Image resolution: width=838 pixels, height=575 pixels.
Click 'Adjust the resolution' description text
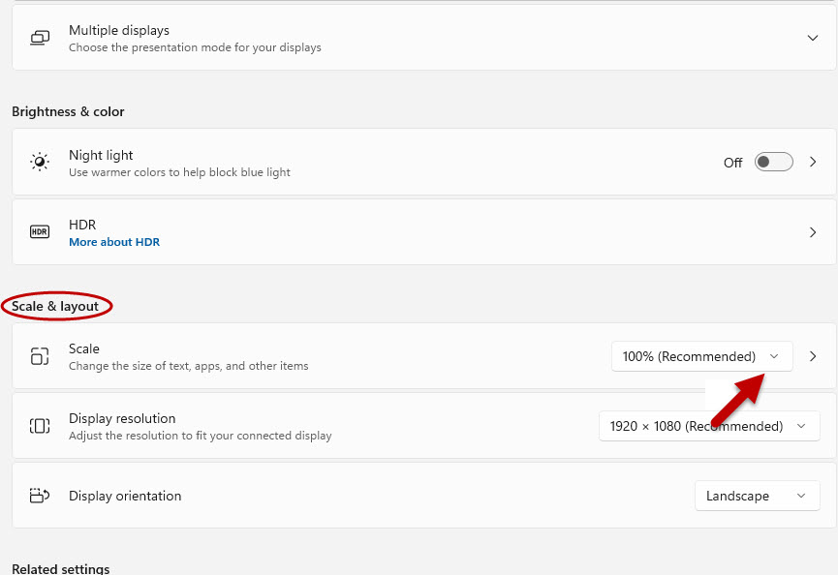click(x=201, y=436)
